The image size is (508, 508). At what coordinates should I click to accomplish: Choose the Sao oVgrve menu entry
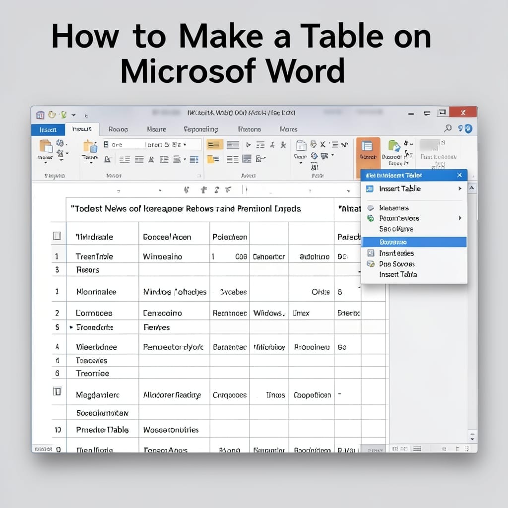point(414,229)
